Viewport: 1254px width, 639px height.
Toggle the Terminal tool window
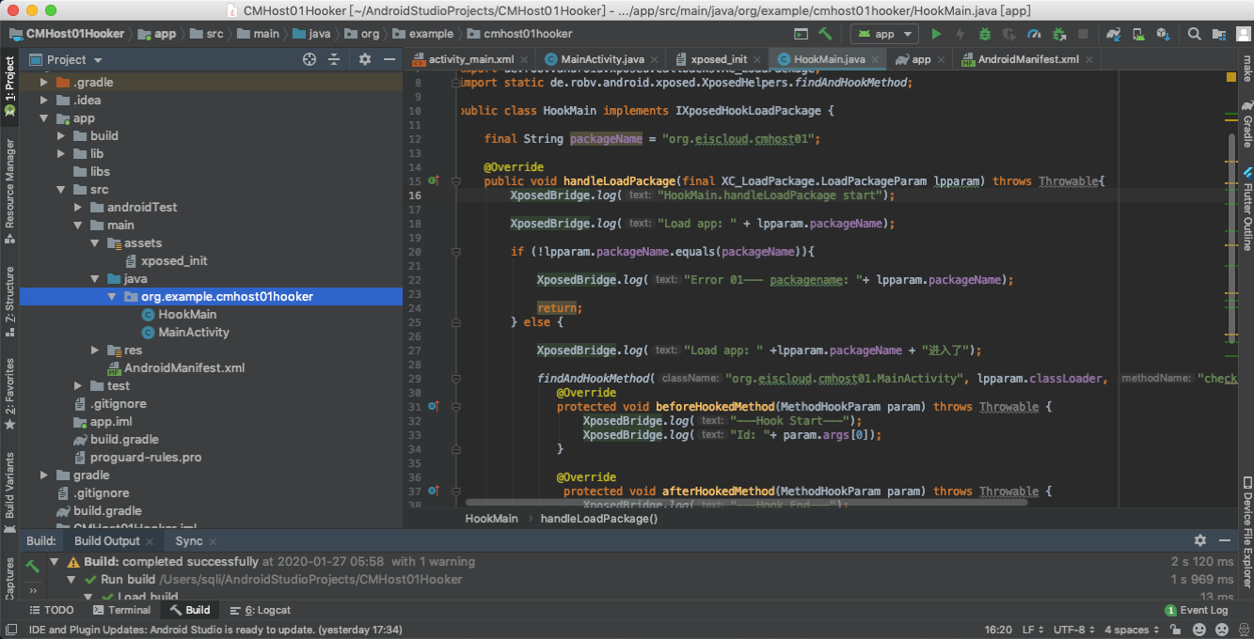coord(120,610)
